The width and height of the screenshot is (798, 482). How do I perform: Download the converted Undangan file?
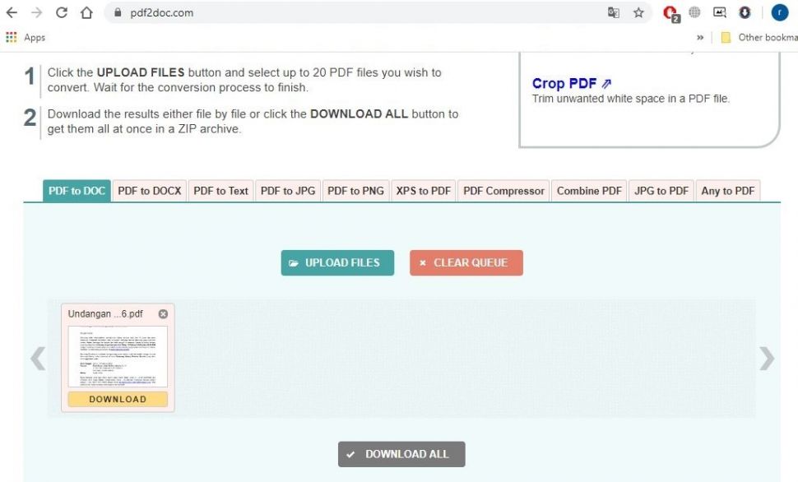coord(118,399)
